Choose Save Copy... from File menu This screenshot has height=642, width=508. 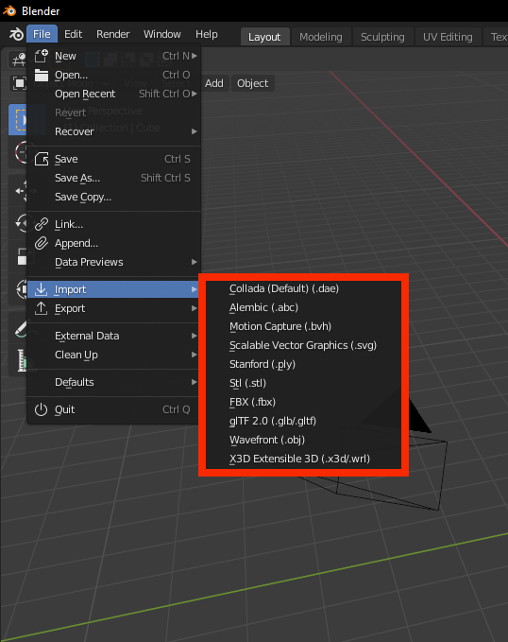pyautogui.click(x=114, y=197)
